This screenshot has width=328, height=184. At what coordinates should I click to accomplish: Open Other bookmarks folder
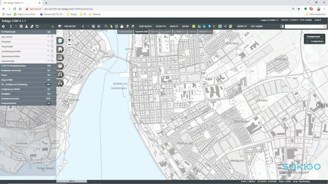316,14
